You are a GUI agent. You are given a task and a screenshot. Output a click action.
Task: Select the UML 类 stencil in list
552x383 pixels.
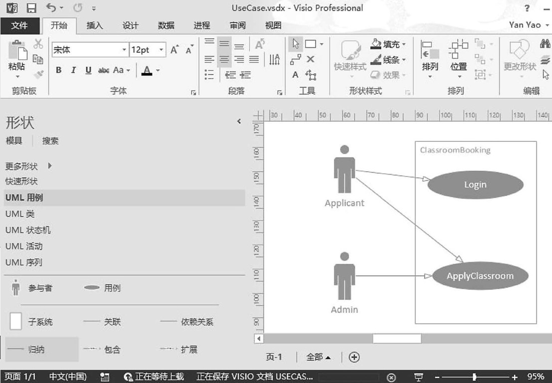[20, 214]
